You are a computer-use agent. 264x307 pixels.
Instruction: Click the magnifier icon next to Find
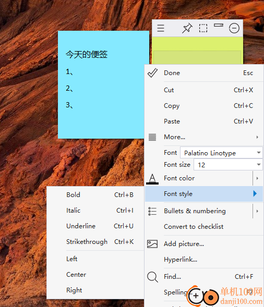(152, 277)
